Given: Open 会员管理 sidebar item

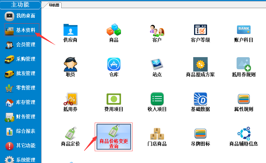Looking at the screenshot, I should [x=20, y=45].
